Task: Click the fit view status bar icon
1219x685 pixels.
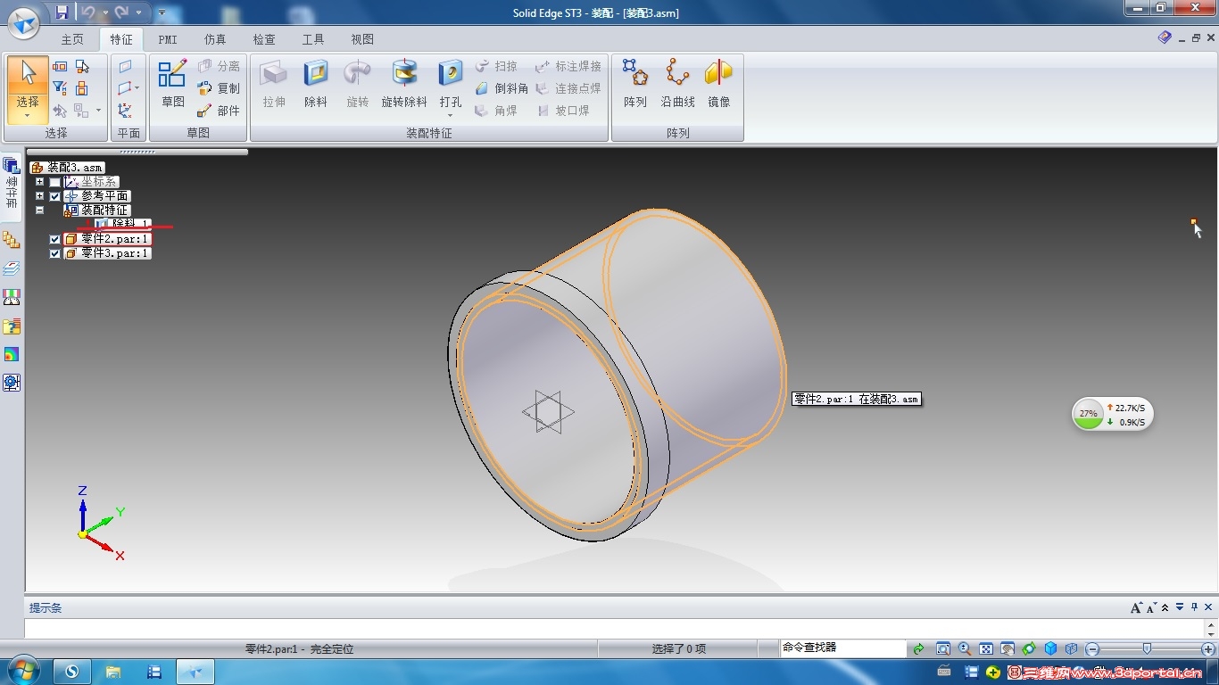Action: [986, 649]
